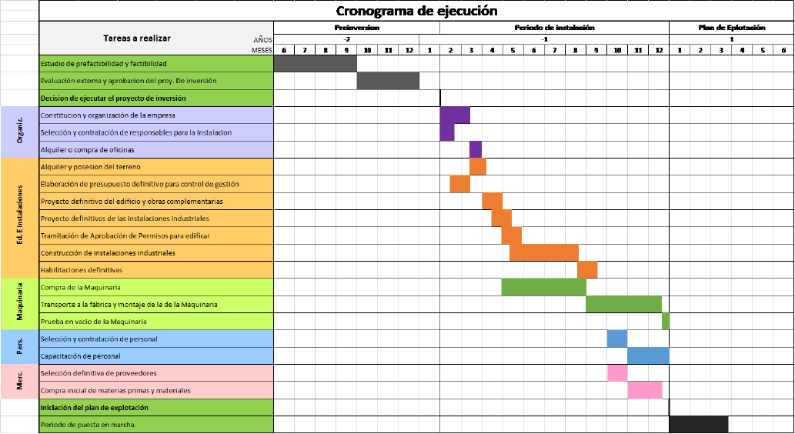Click the 'Pers.' category label
The height and width of the screenshot is (434, 795).
point(20,347)
